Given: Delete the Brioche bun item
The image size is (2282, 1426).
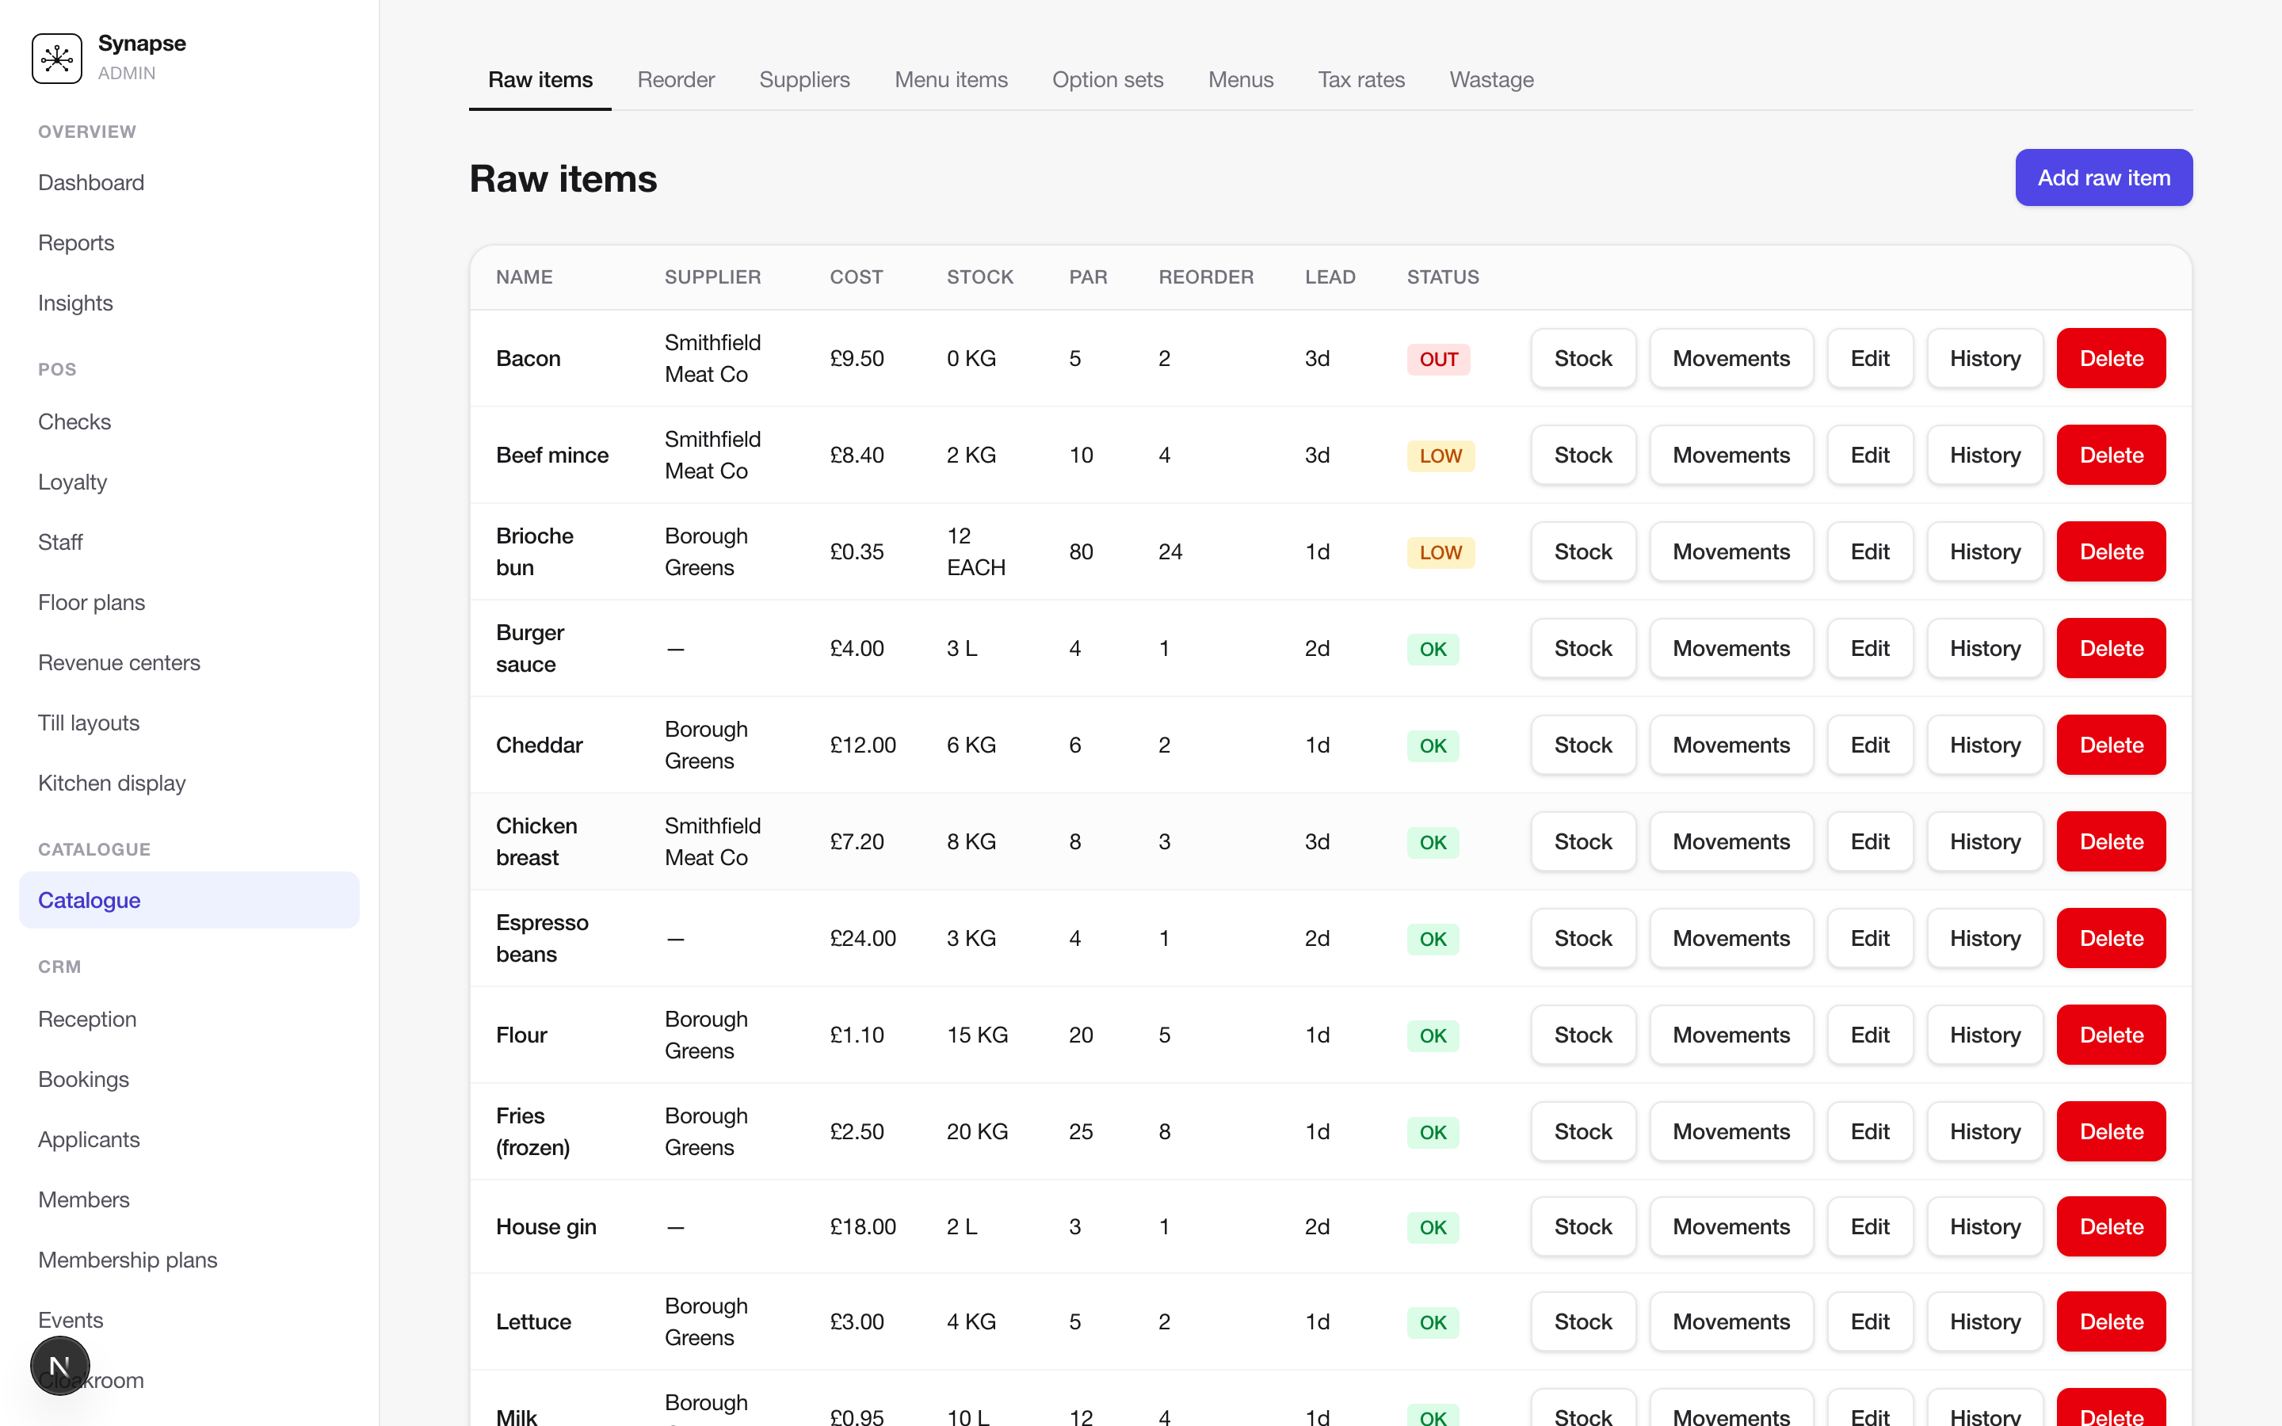Looking at the screenshot, I should tap(2110, 551).
